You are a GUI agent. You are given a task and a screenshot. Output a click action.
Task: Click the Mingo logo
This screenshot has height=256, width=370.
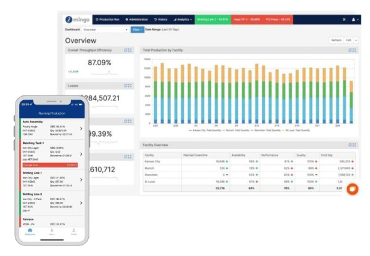click(78, 20)
